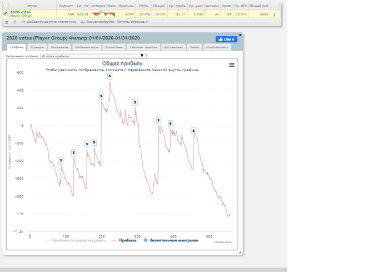Image resolution: width=389 pixels, height=272 pixels.
Task: Open the Оппоненты tab
Action: 59,47
